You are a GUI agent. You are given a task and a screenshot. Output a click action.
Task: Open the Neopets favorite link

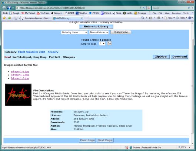[x=57, y=13]
